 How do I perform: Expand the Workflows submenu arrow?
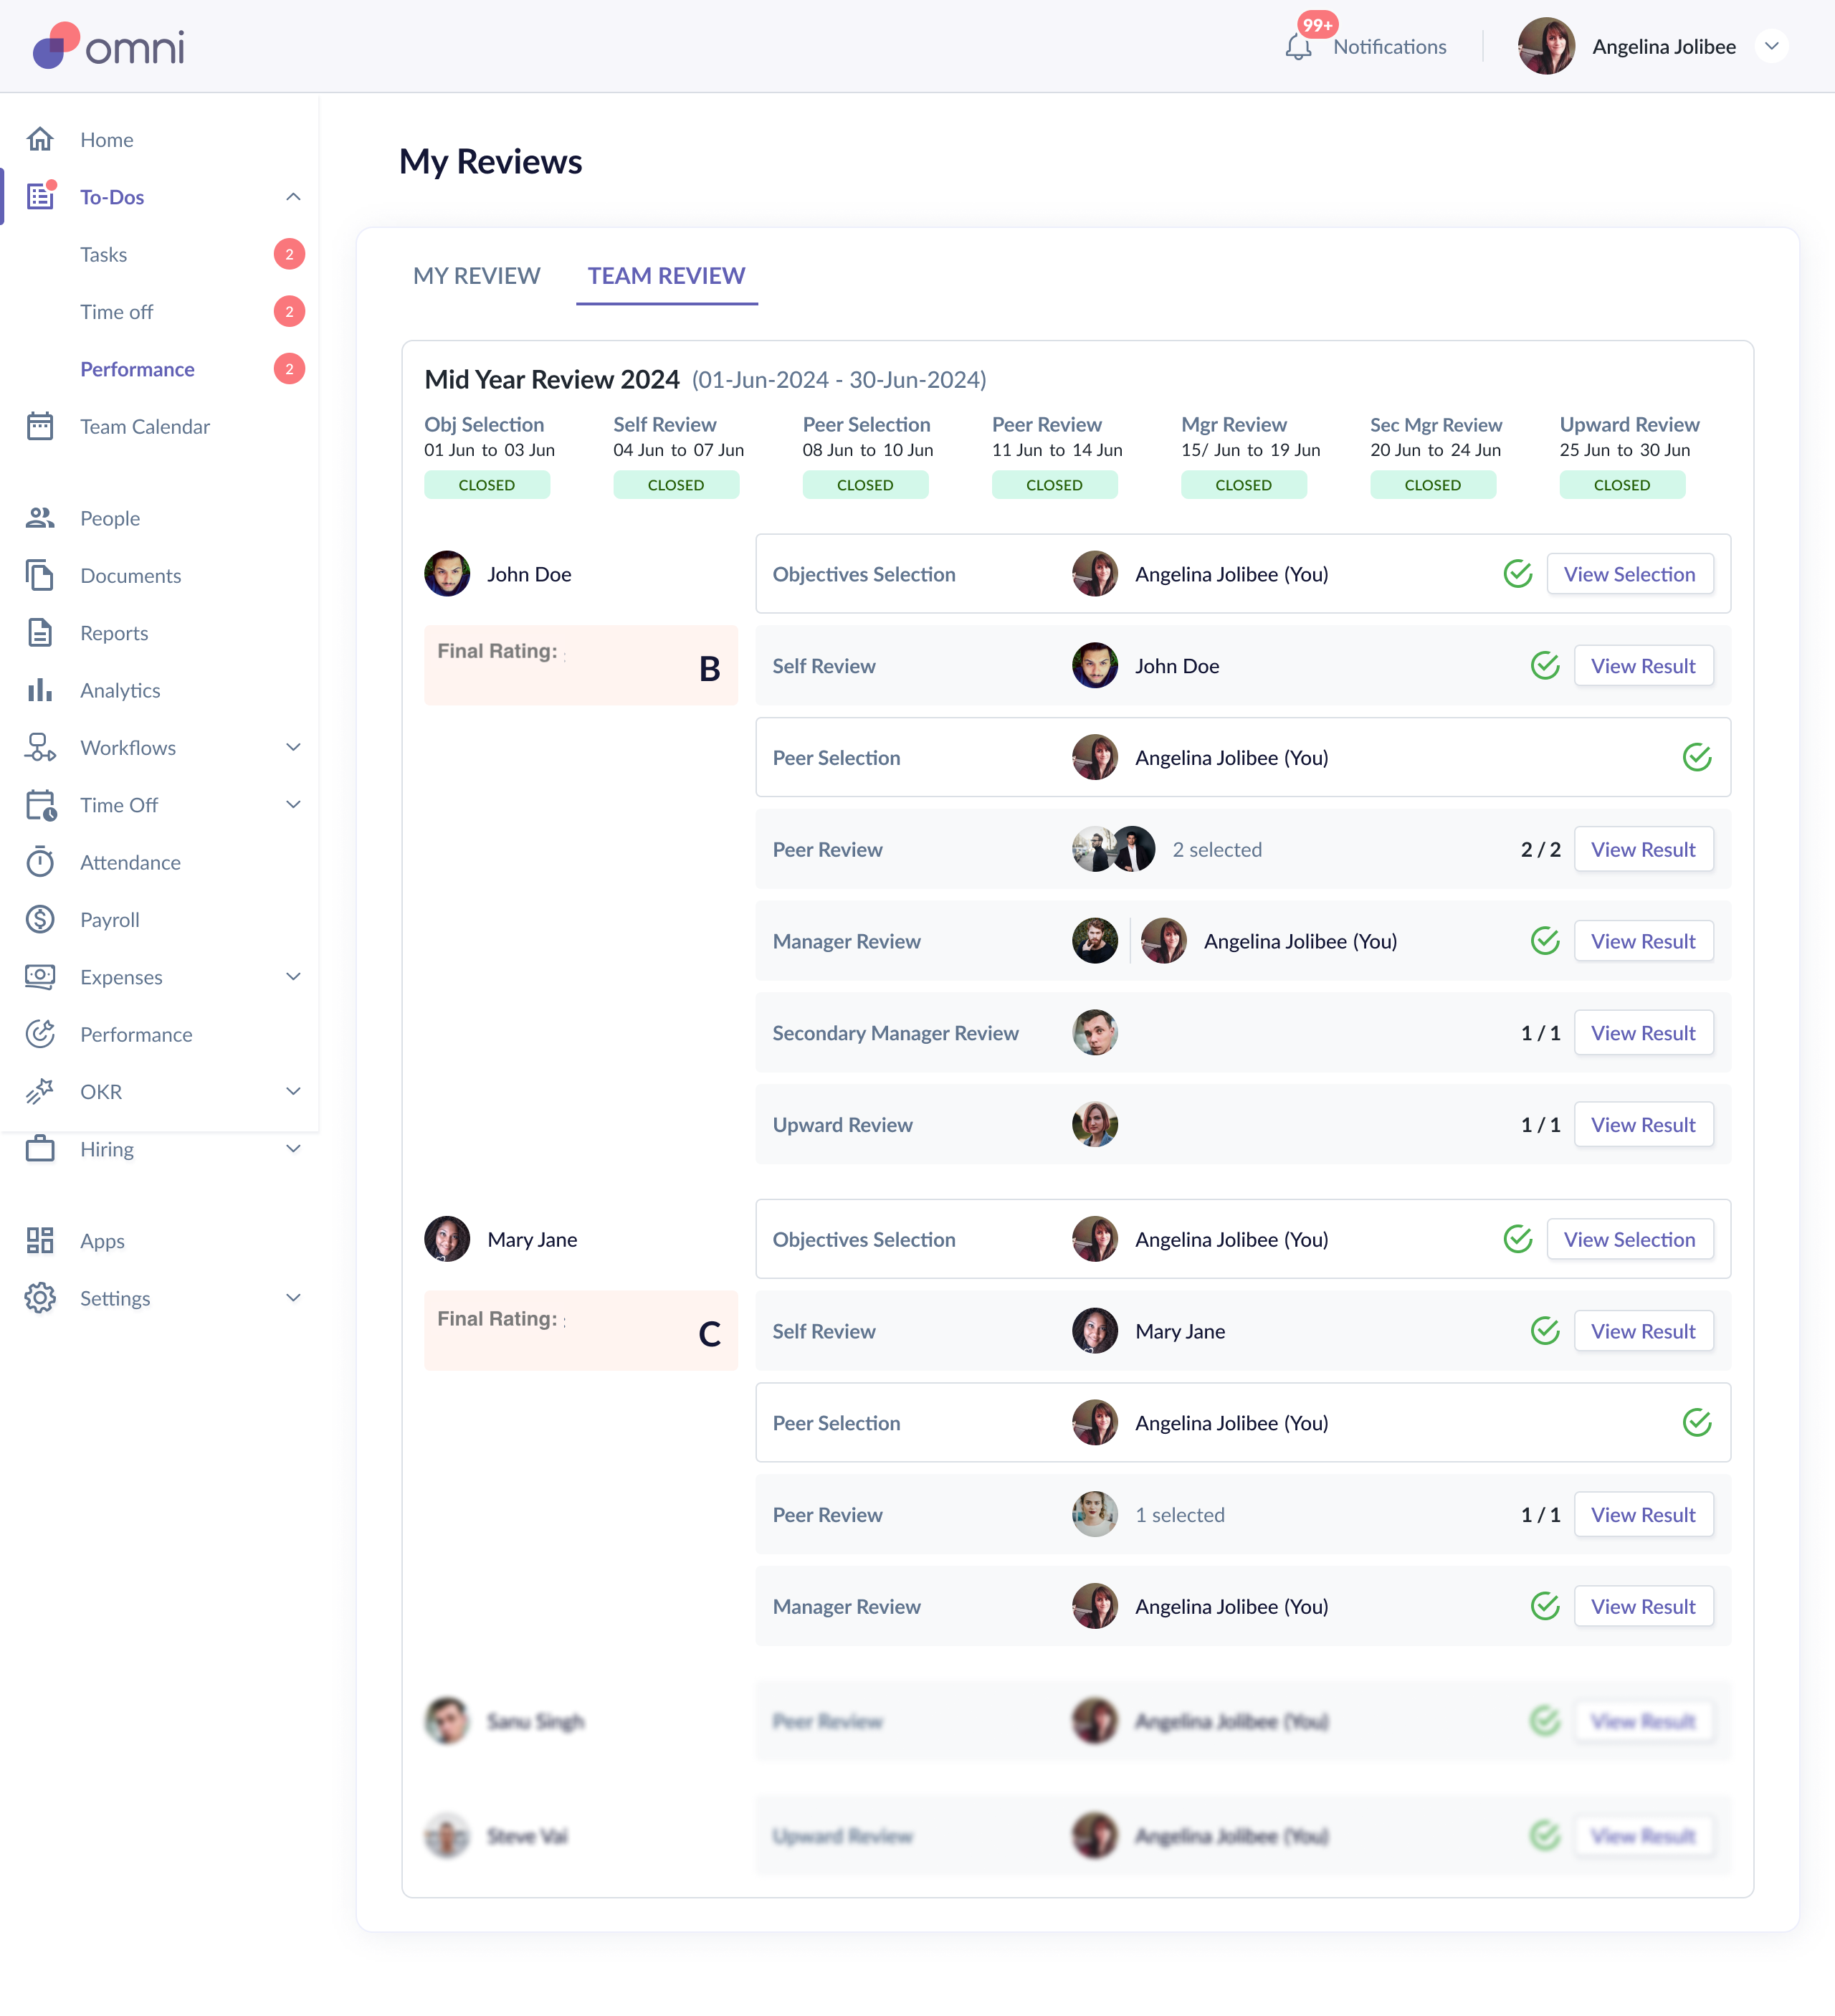click(x=293, y=747)
